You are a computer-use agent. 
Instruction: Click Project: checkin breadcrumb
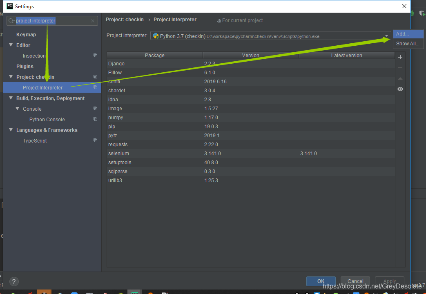click(x=125, y=20)
